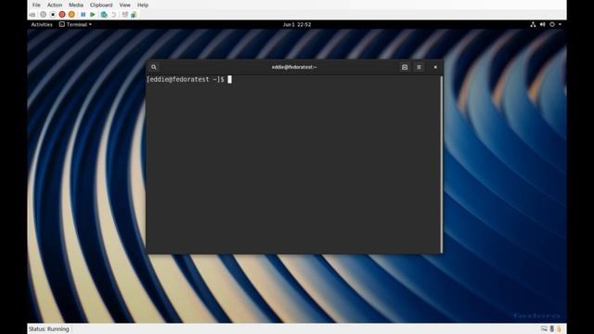Click the display icon in the status bar
Viewport: 594px width, 334px height.
(x=544, y=328)
